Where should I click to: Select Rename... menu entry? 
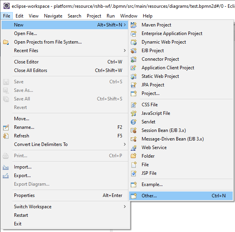coord(65,127)
